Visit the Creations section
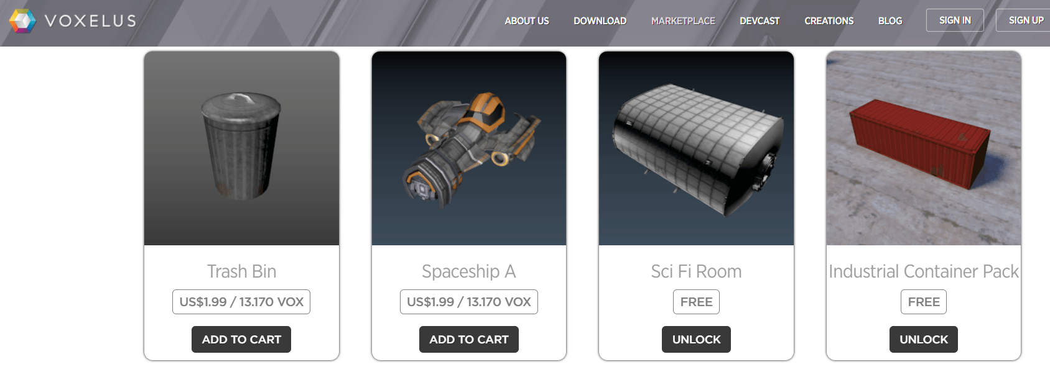Image resolution: width=1050 pixels, height=390 pixels. click(x=829, y=20)
